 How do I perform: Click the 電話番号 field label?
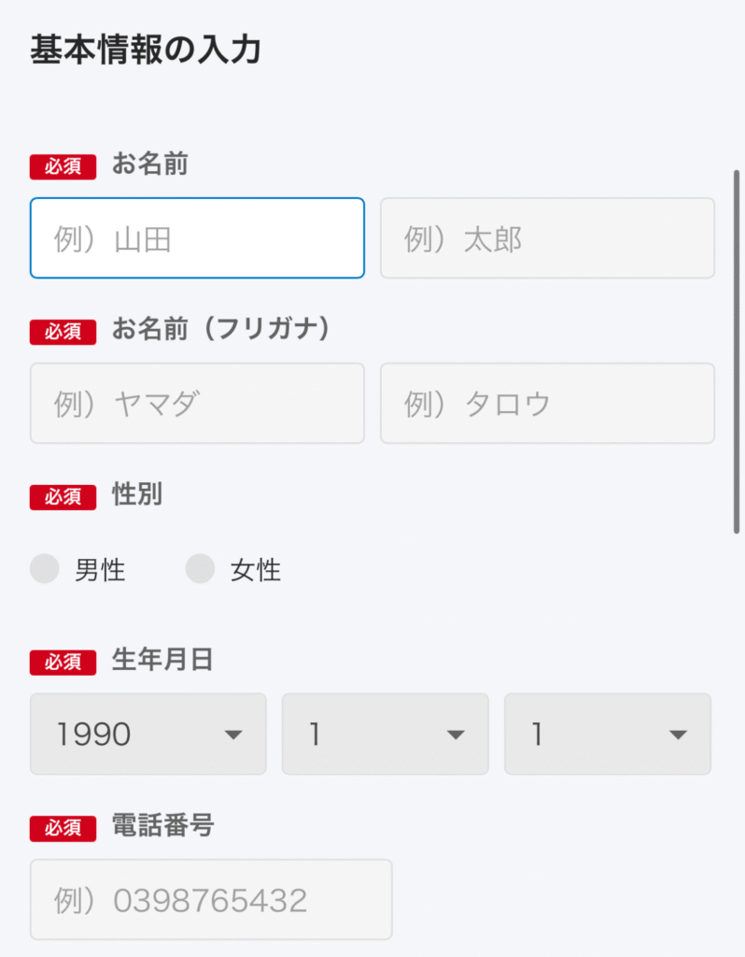[x=162, y=826]
